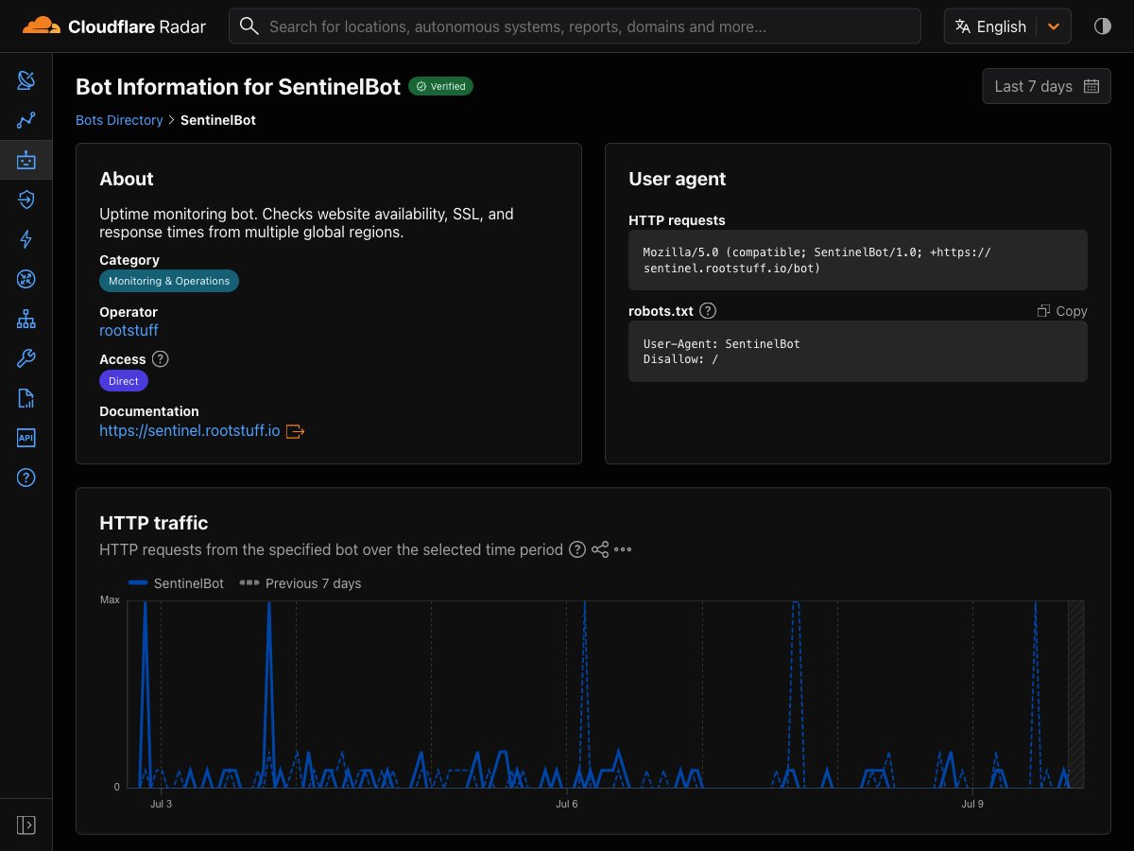
Task: Open the English language dropdown
Action: point(1007,26)
